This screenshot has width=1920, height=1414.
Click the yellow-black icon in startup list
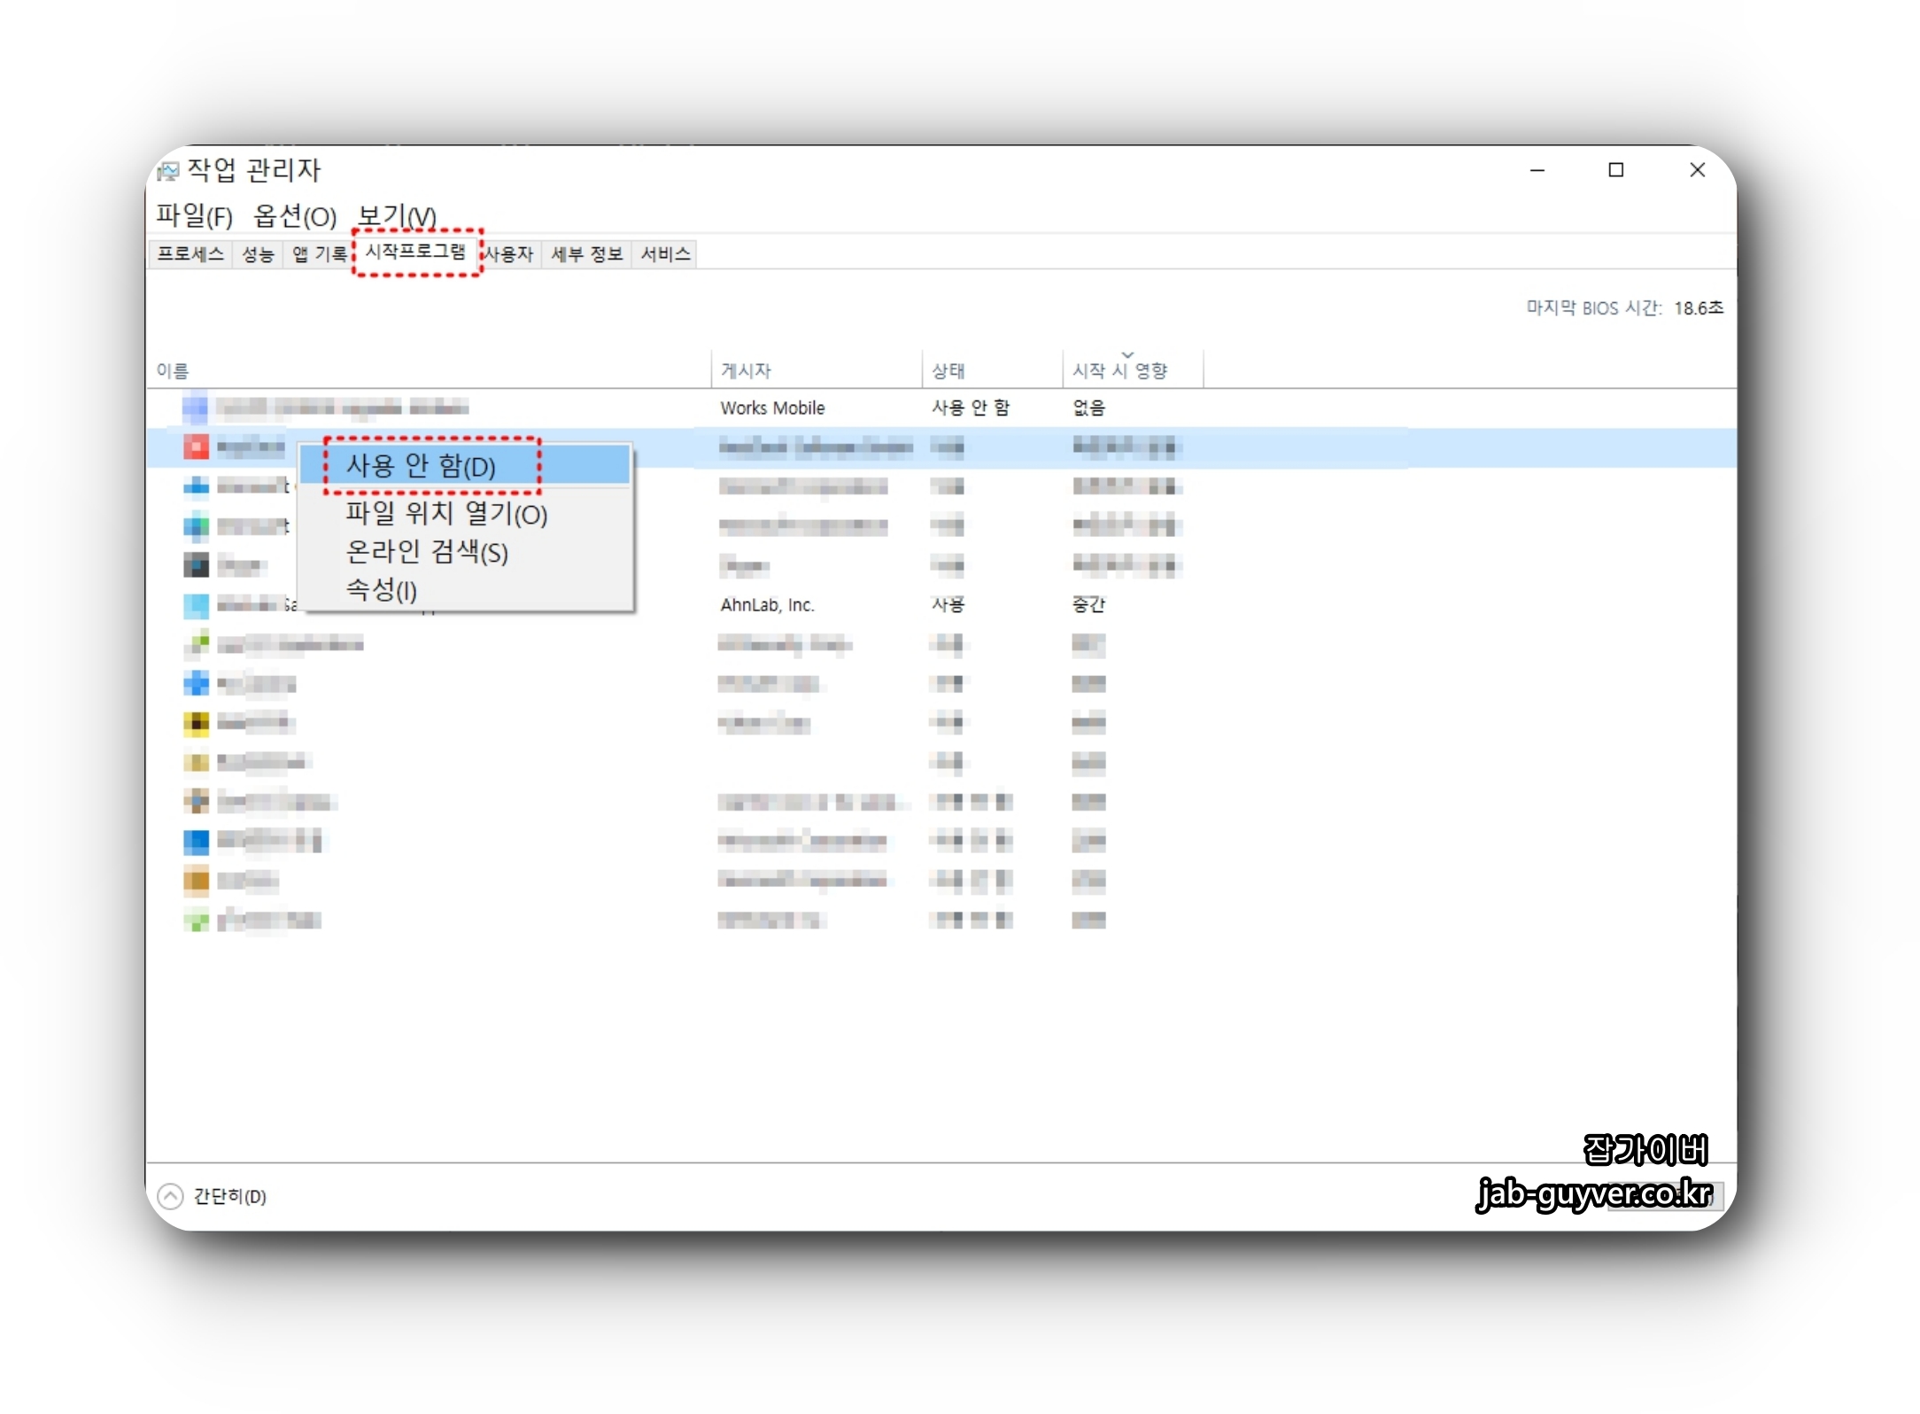click(x=196, y=723)
